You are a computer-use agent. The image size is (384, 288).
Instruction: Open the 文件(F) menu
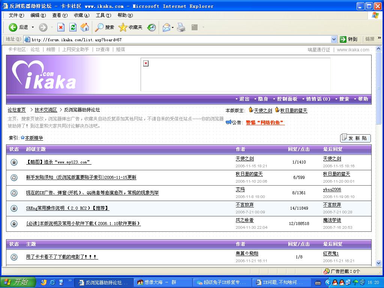(16, 15)
